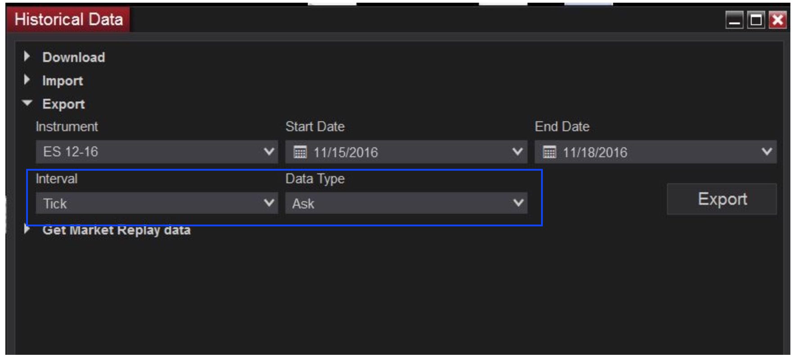Screen dimensions: 794x362
Task: Minimize the Historical Data window
Action: click(735, 20)
